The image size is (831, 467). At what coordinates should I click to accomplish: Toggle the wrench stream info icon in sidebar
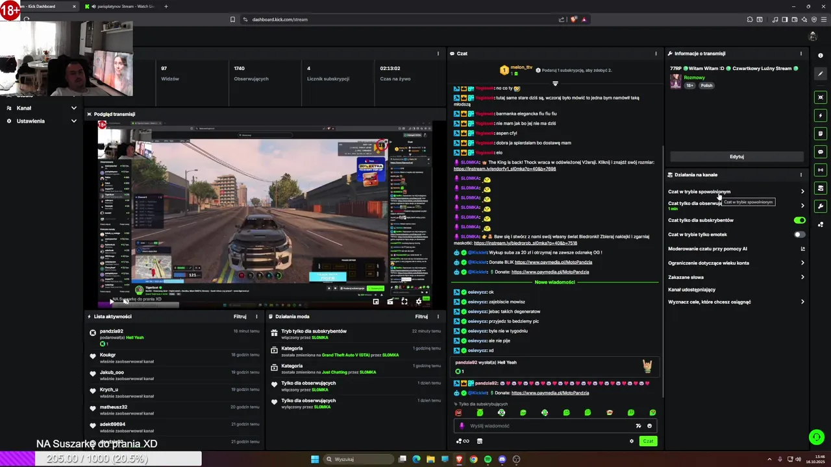click(821, 206)
